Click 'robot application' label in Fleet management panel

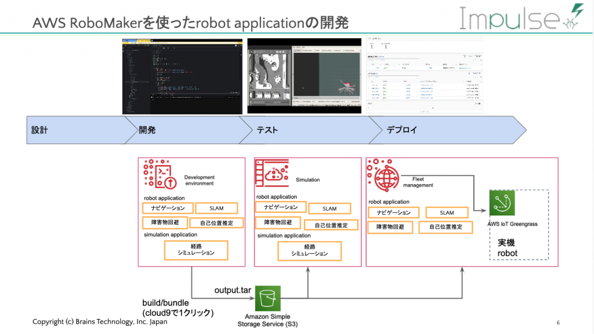[389, 202]
